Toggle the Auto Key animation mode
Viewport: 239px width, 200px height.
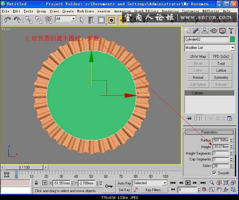[x=124, y=183]
